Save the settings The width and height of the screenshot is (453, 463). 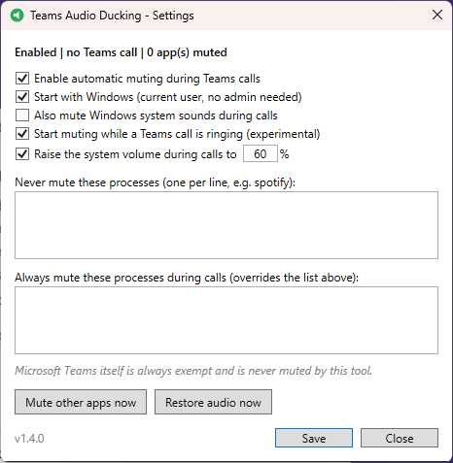point(314,438)
